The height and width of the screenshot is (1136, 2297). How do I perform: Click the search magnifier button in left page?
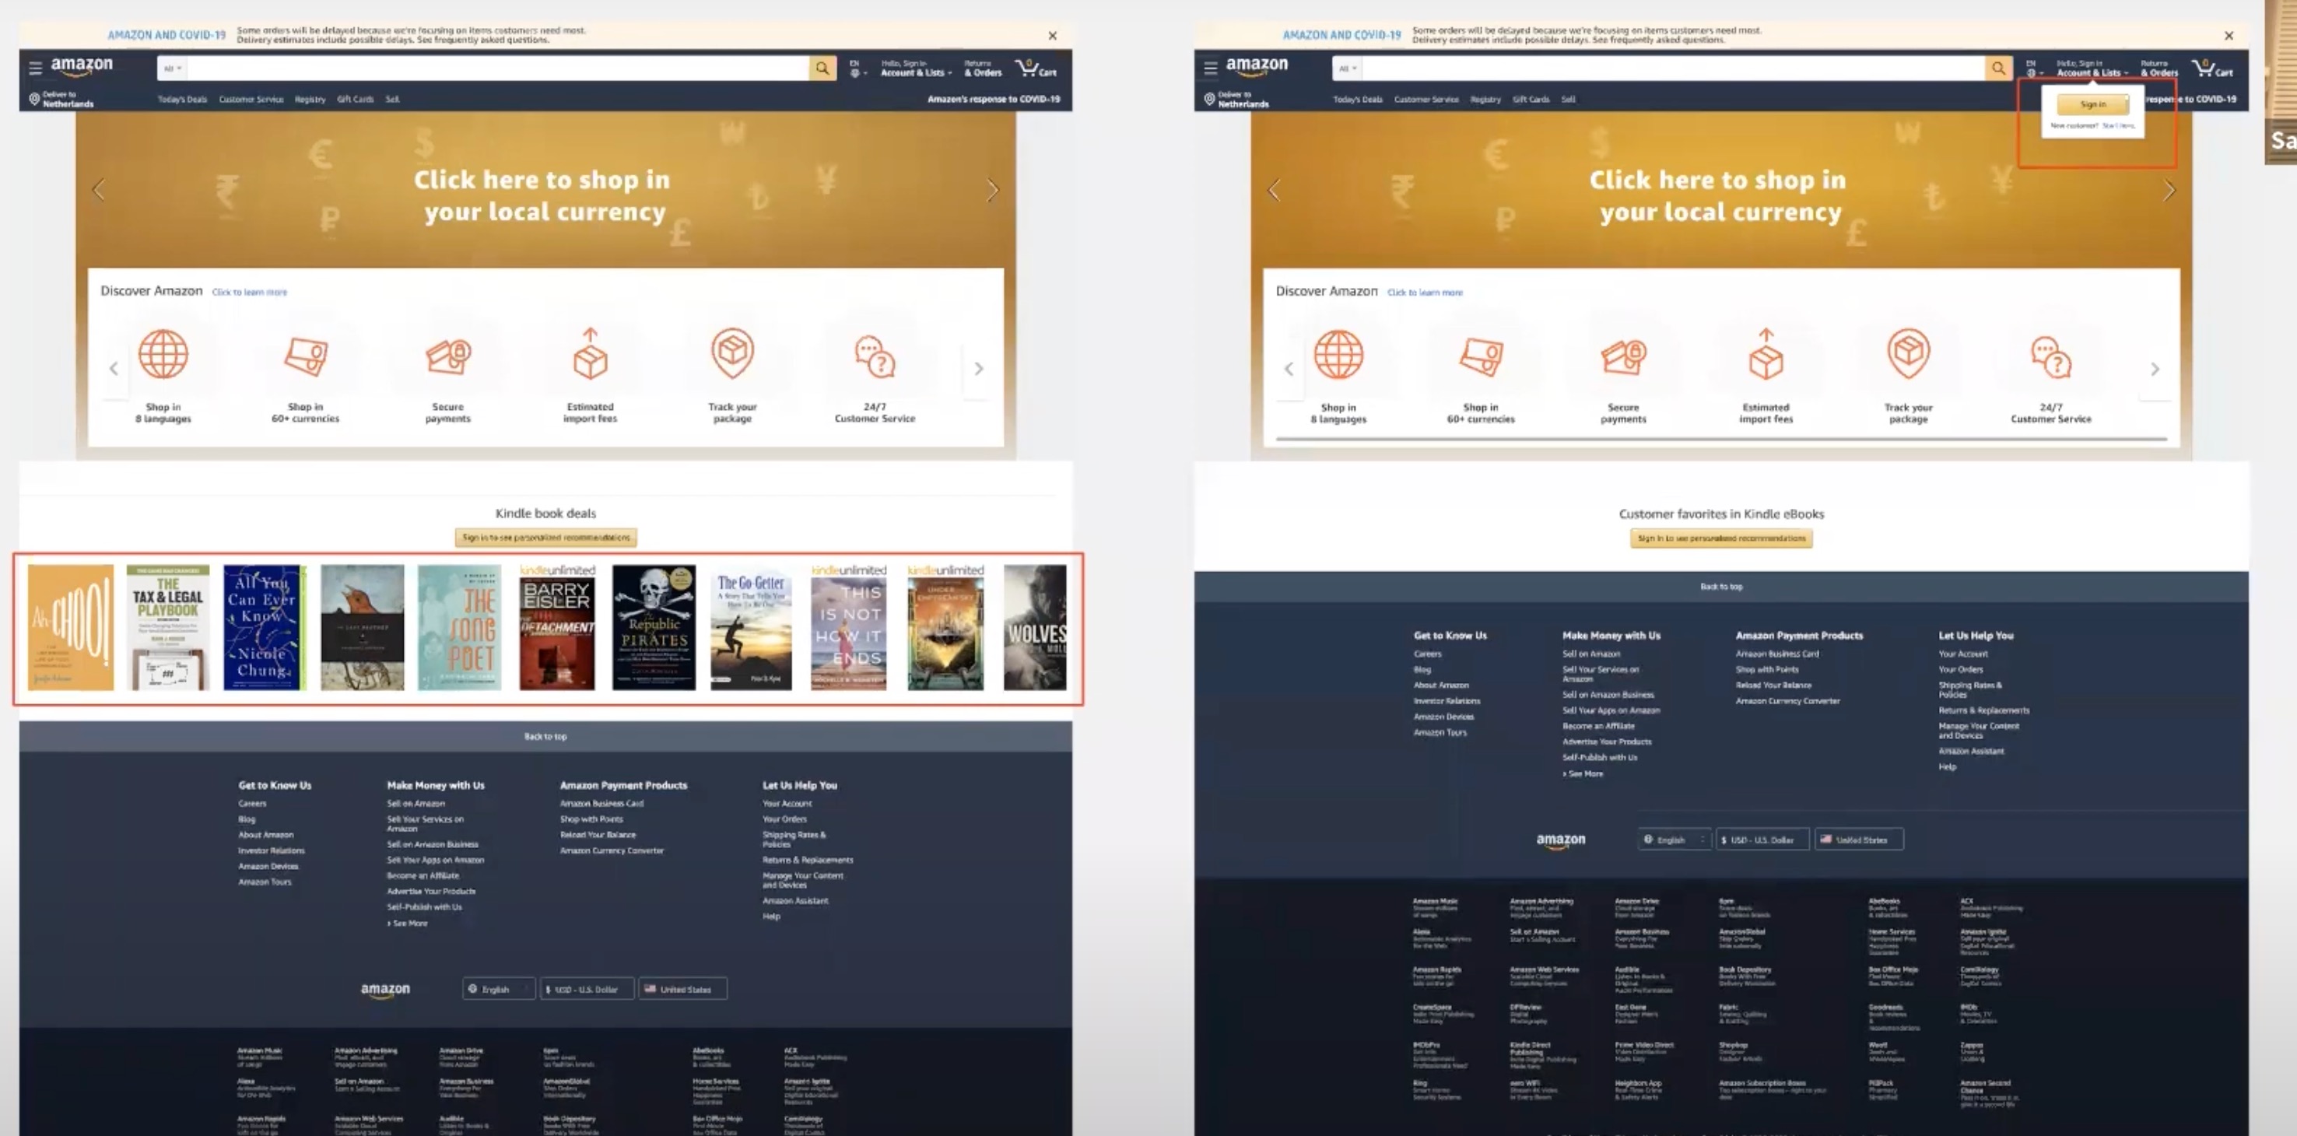click(822, 68)
